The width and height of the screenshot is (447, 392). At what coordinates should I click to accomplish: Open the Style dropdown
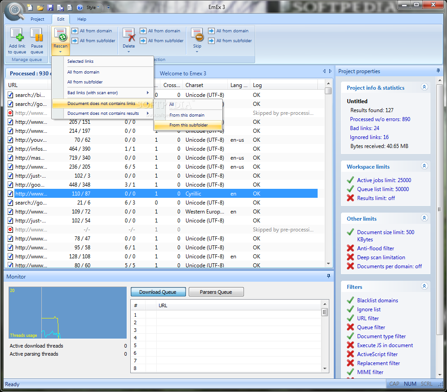[93, 8]
